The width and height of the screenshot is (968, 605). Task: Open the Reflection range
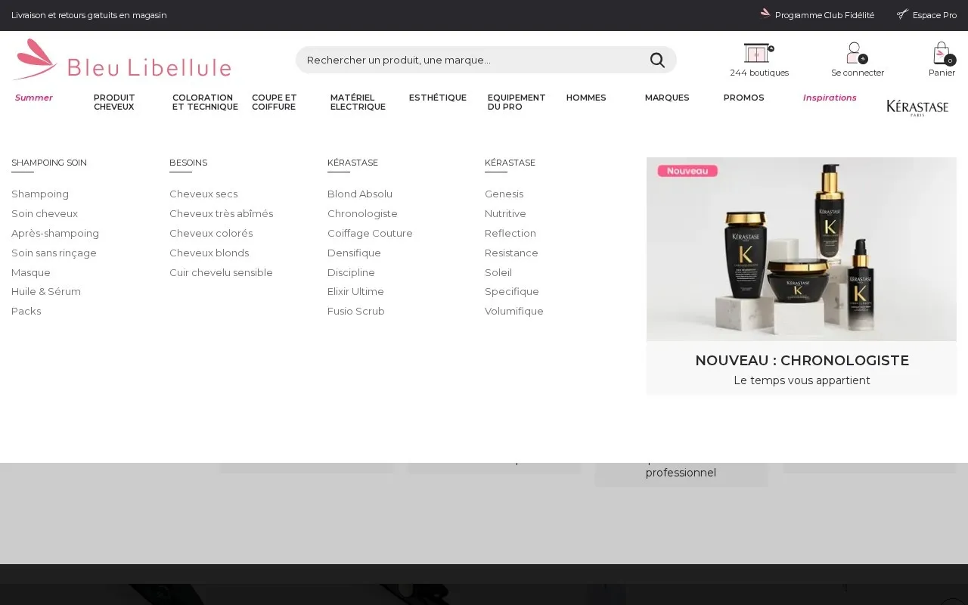point(510,234)
